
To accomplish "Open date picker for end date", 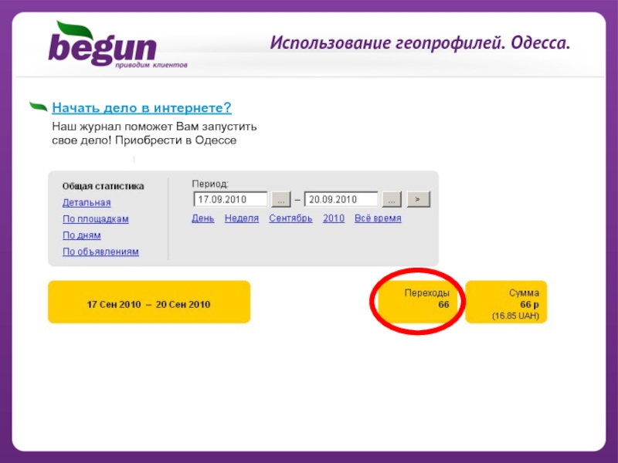I will (x=392, y=199).
